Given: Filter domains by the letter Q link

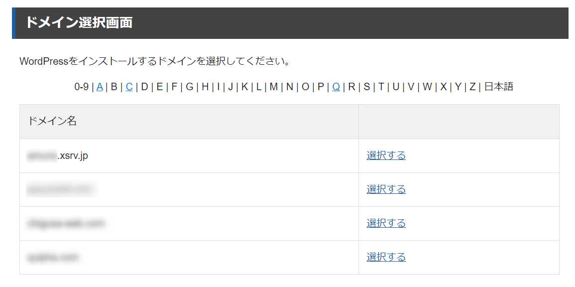Looking at the screenshot, I should (x=336, y=87).
